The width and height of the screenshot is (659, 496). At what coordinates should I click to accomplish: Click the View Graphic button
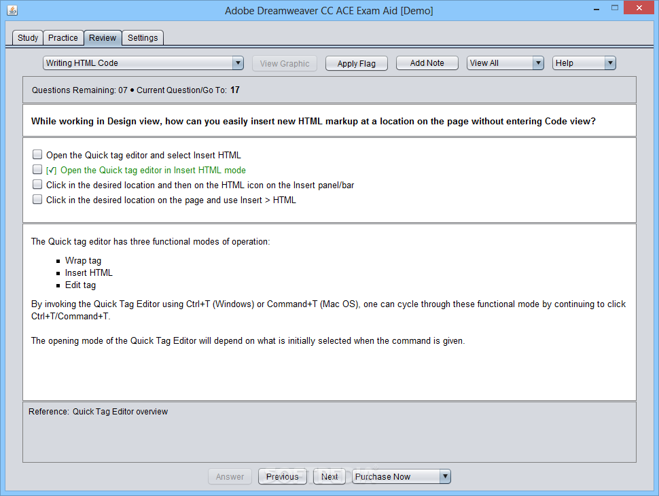click(x=285, y=63)
